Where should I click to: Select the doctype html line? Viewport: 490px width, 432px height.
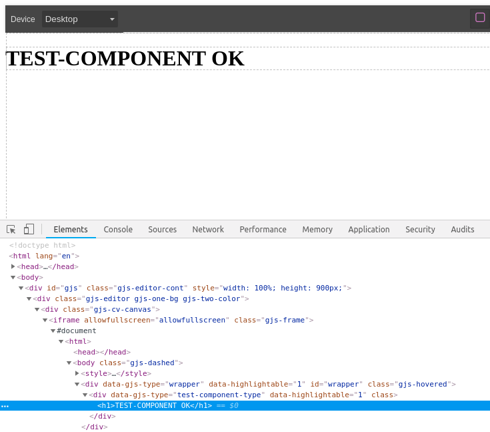(42, 245)
